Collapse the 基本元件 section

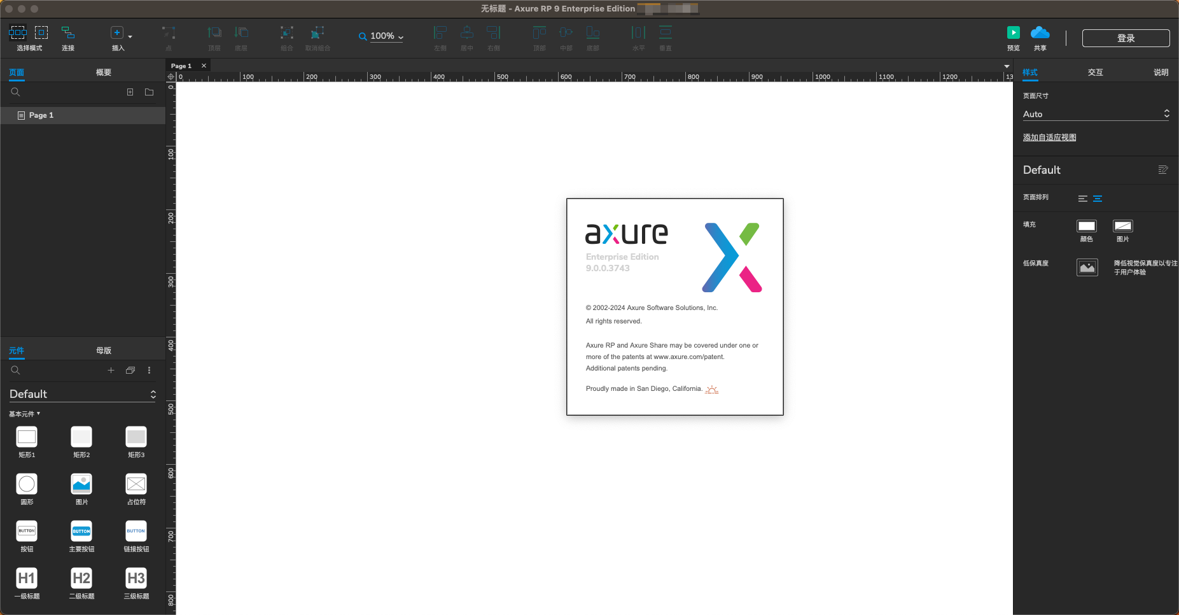24,414
